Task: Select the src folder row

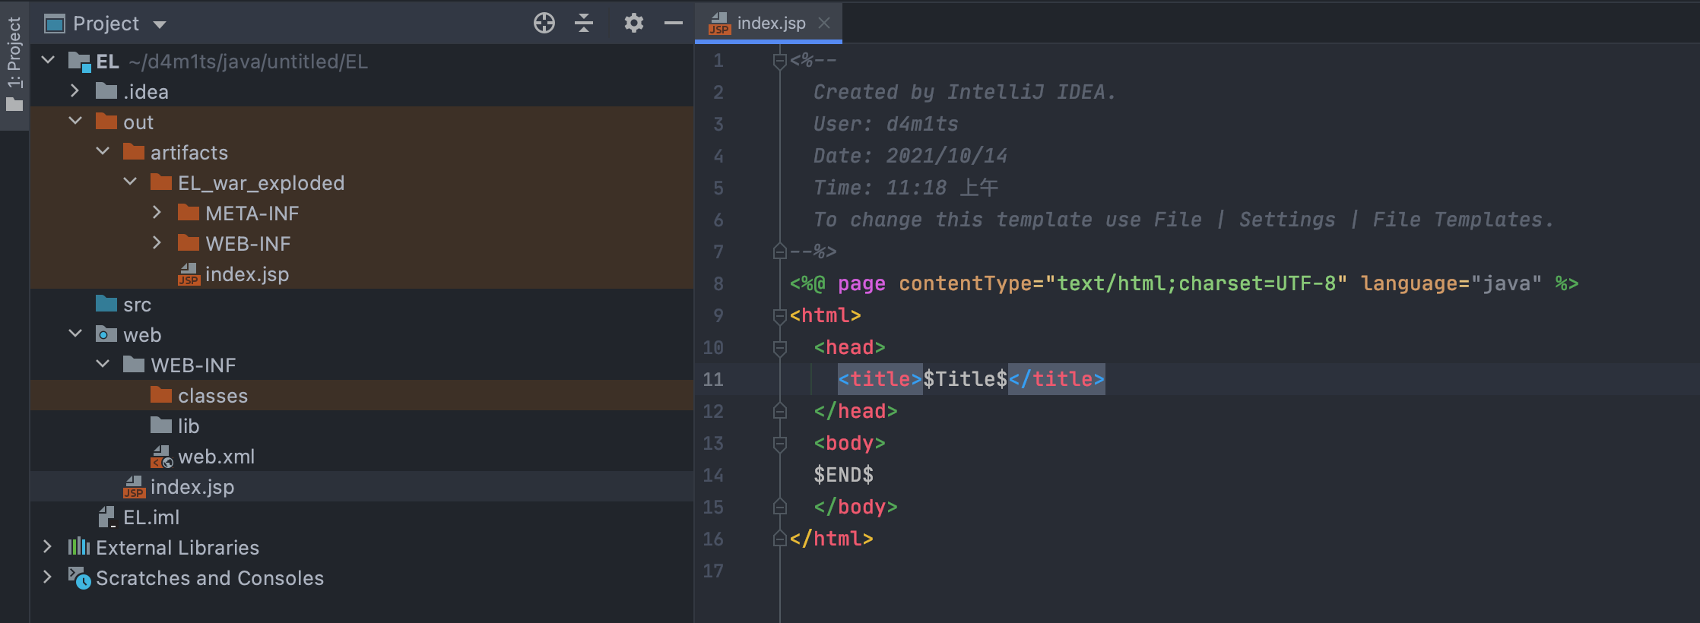Action: (x=361, y=304)
